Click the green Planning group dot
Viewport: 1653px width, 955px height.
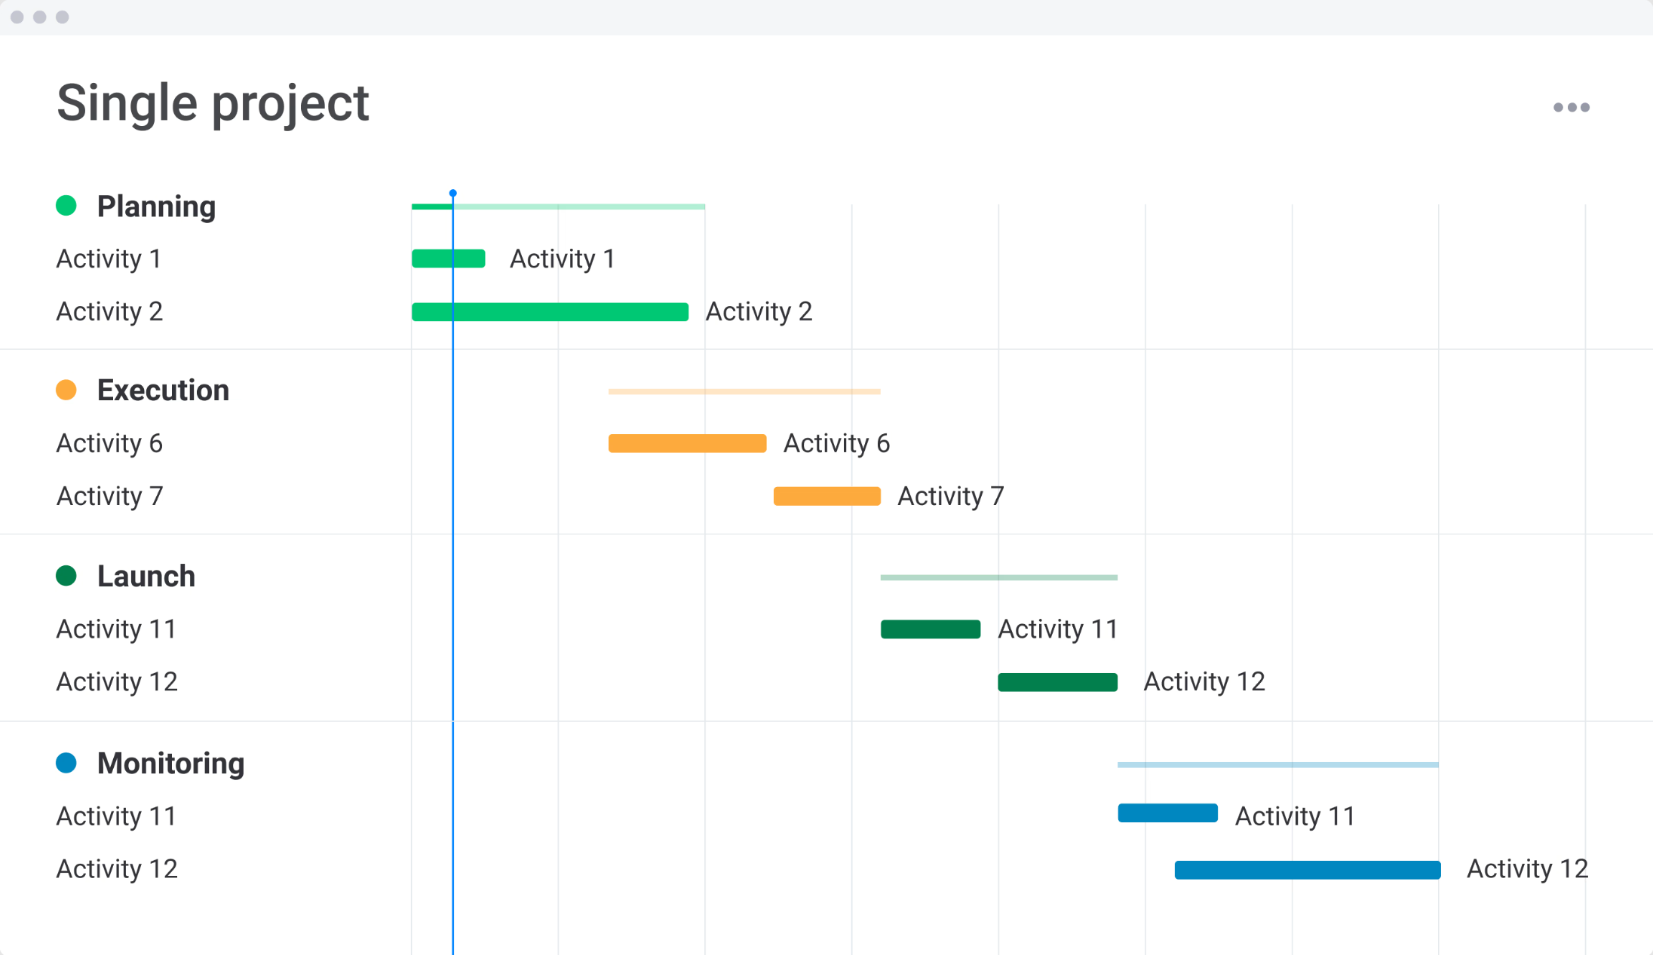point(66,205)
